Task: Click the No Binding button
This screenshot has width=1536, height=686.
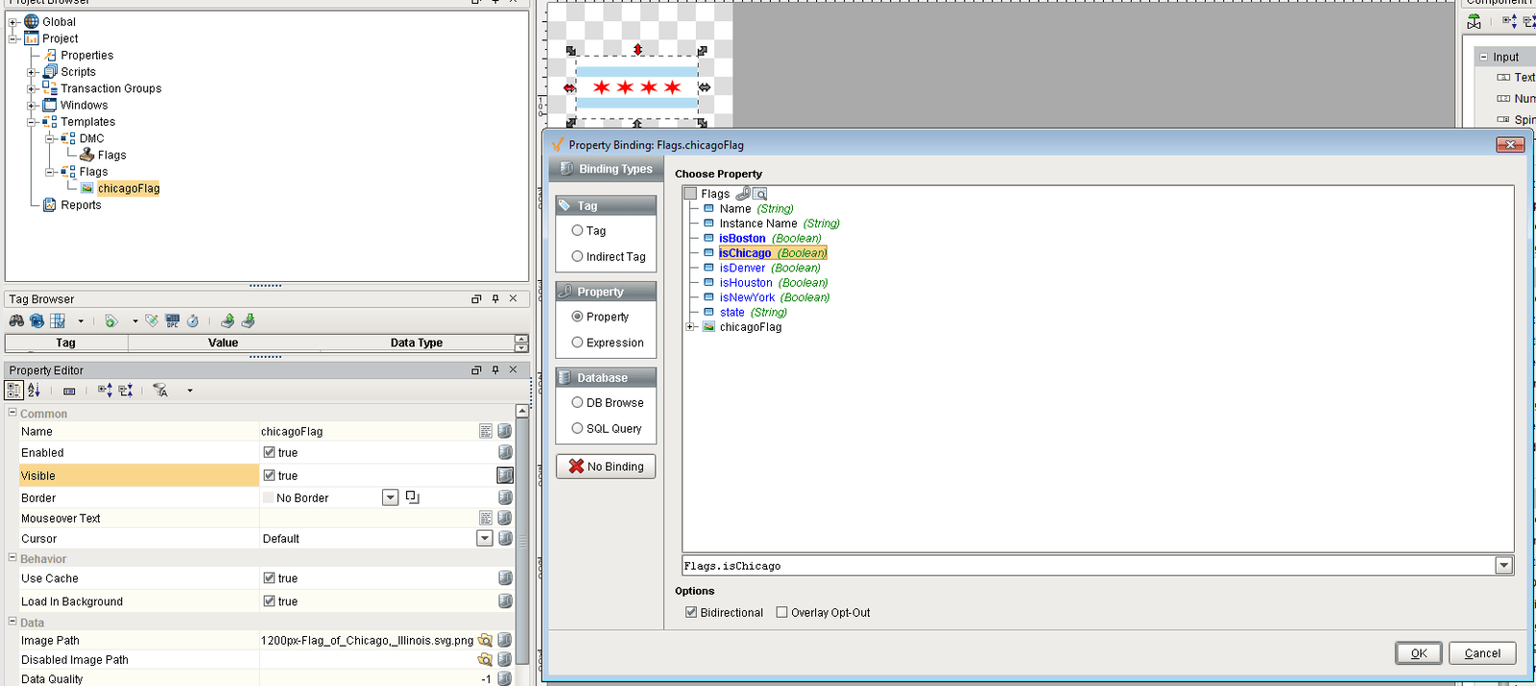Action: pyautogui.click(x=606, y=466)
